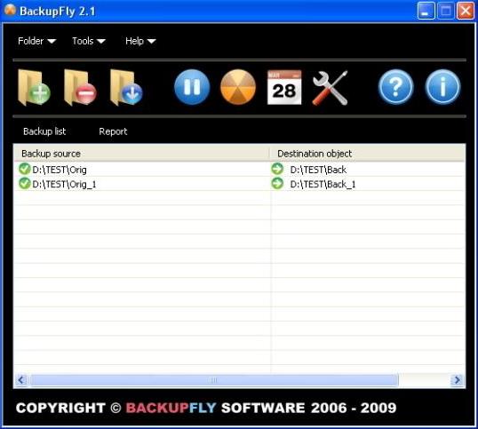Click the folder icon with blue down arrow
This screenshot has height=429, width=478.
126,88
